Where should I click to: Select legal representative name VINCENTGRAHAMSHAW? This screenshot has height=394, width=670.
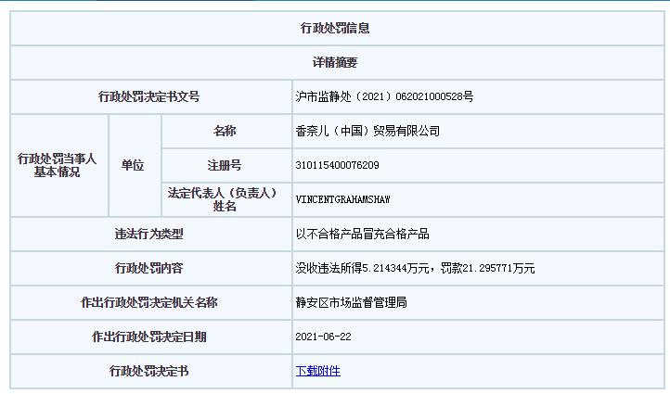(341, 199)
